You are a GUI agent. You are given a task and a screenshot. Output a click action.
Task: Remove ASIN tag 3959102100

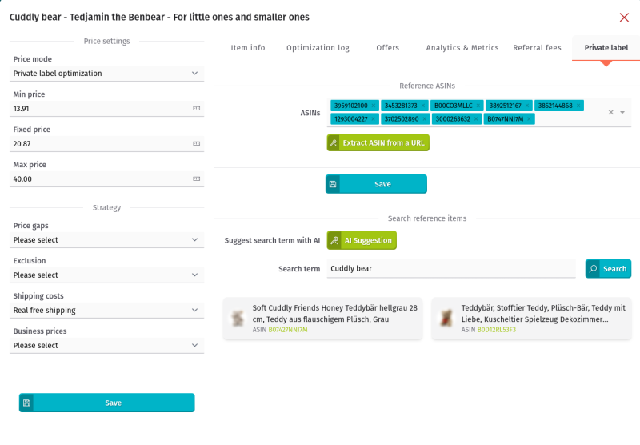(374, 106)
